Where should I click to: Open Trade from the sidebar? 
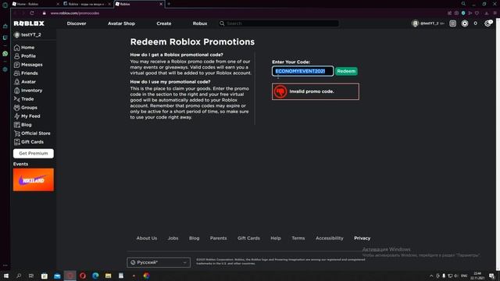click(x=24, y=99)
